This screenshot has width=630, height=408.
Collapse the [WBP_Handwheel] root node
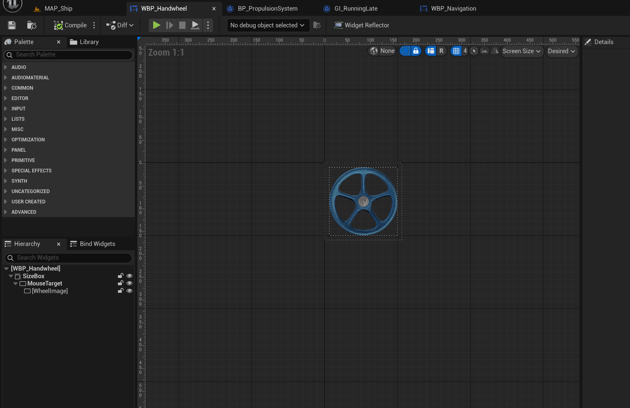pyautogui.click(x=6, y=268)
